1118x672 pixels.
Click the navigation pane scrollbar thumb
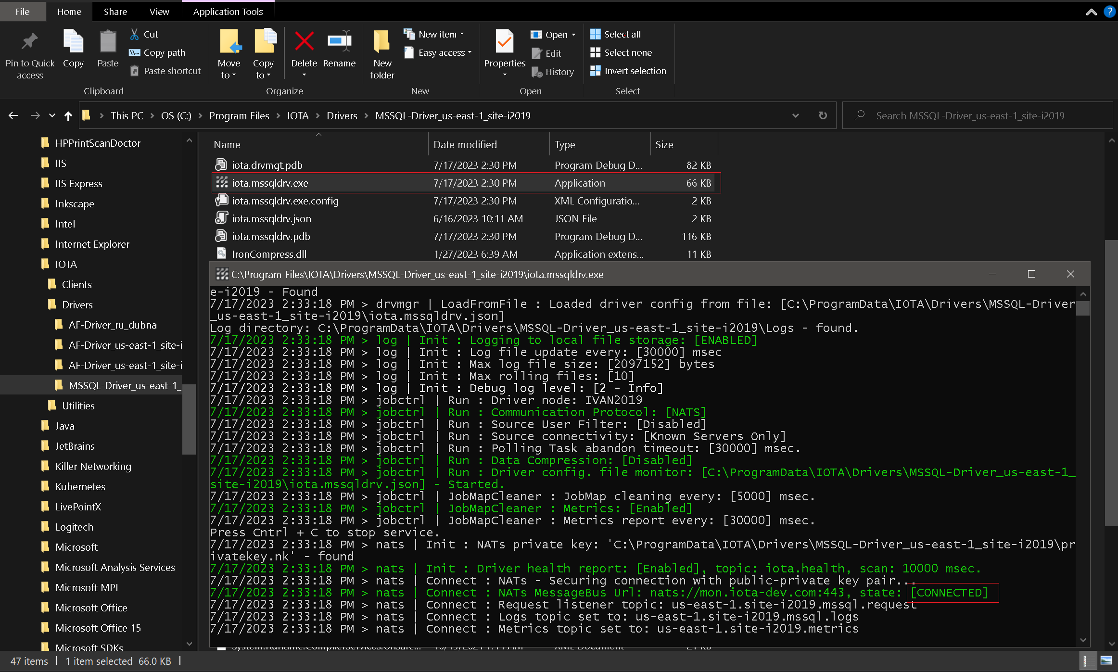coord(189,418)
